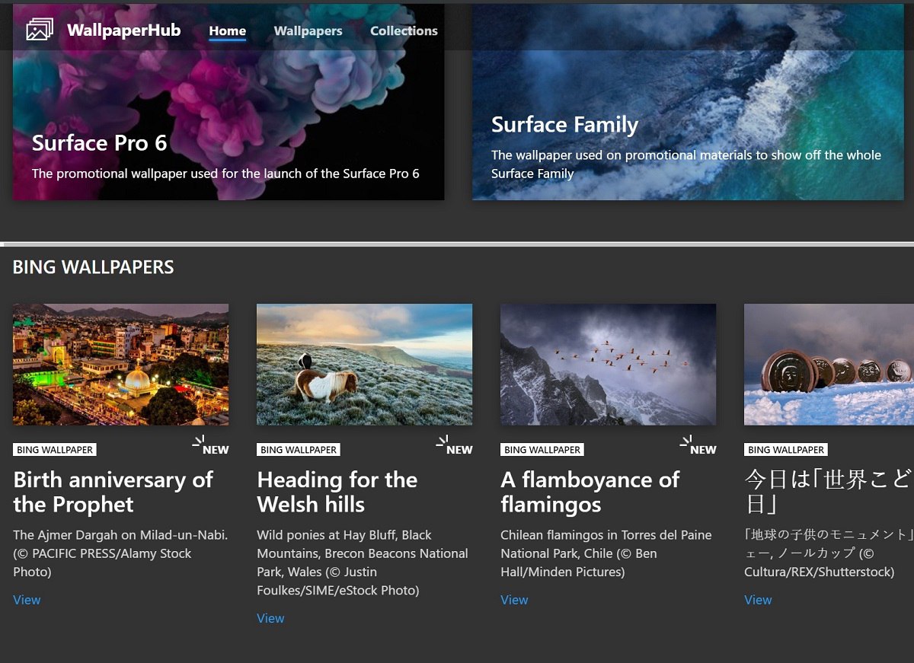
Task: Click the Chilean flamingos description text
Action: 606,553
